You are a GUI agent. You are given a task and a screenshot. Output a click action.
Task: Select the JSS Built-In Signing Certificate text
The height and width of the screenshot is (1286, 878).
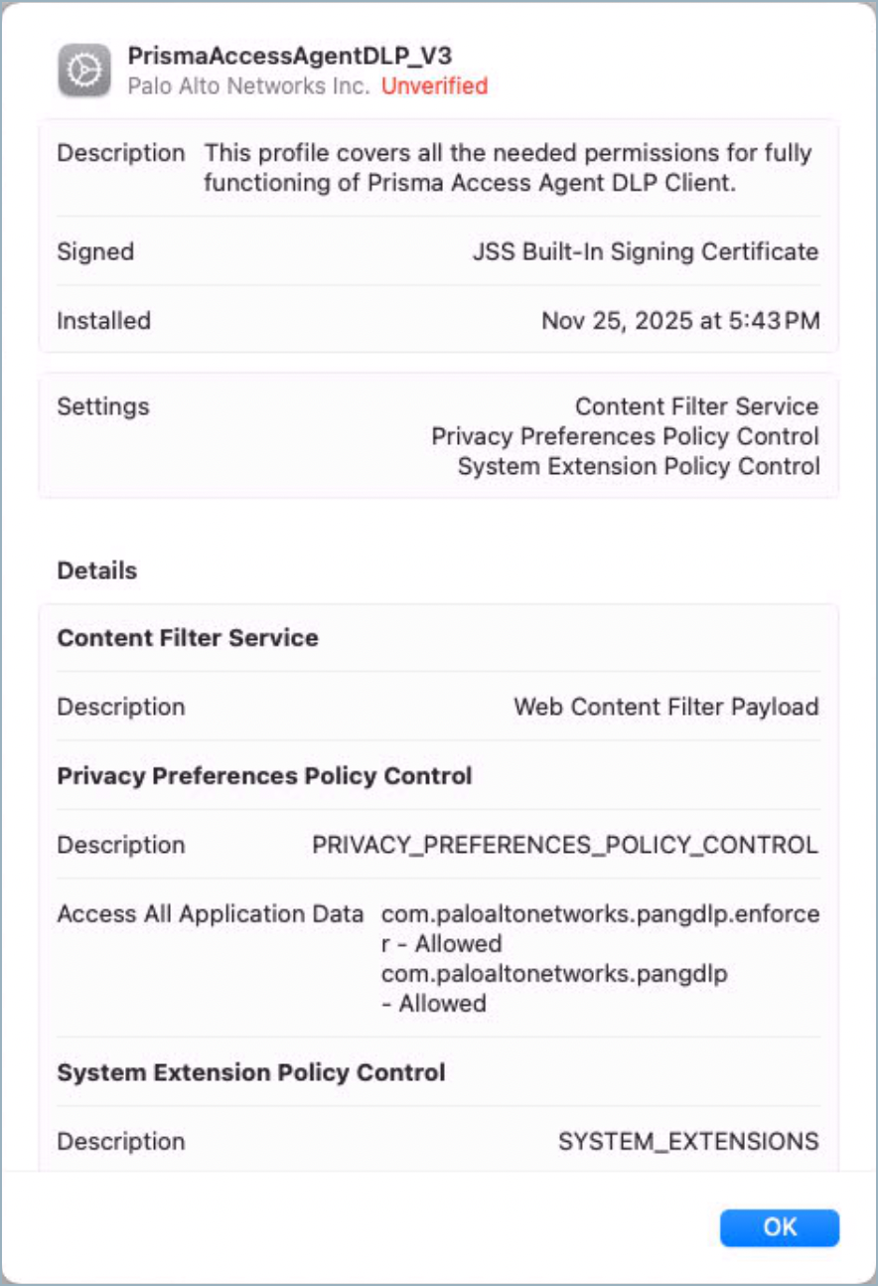point(645,251)
